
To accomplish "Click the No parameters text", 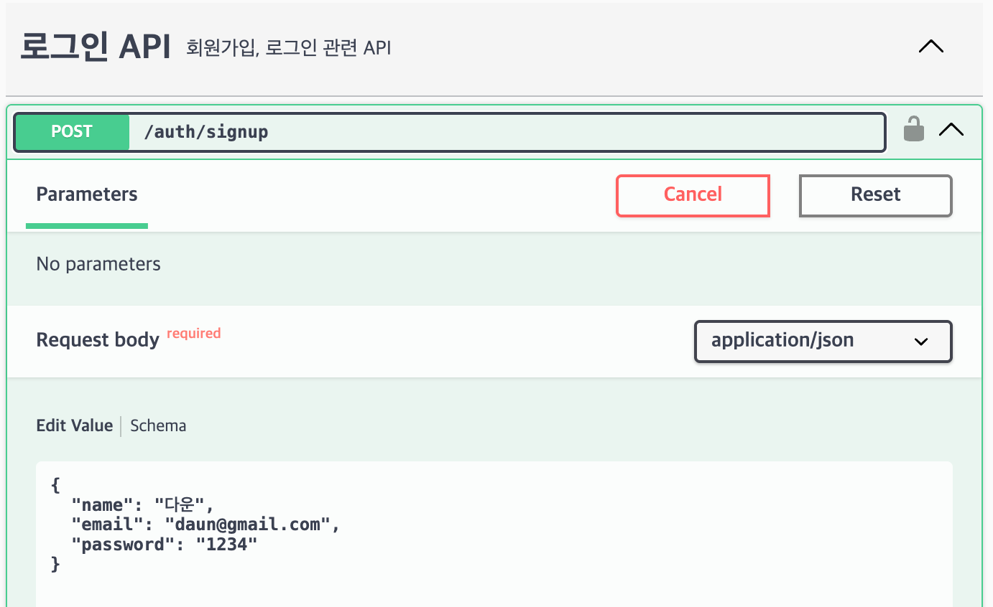I will (x=98, y=264).
